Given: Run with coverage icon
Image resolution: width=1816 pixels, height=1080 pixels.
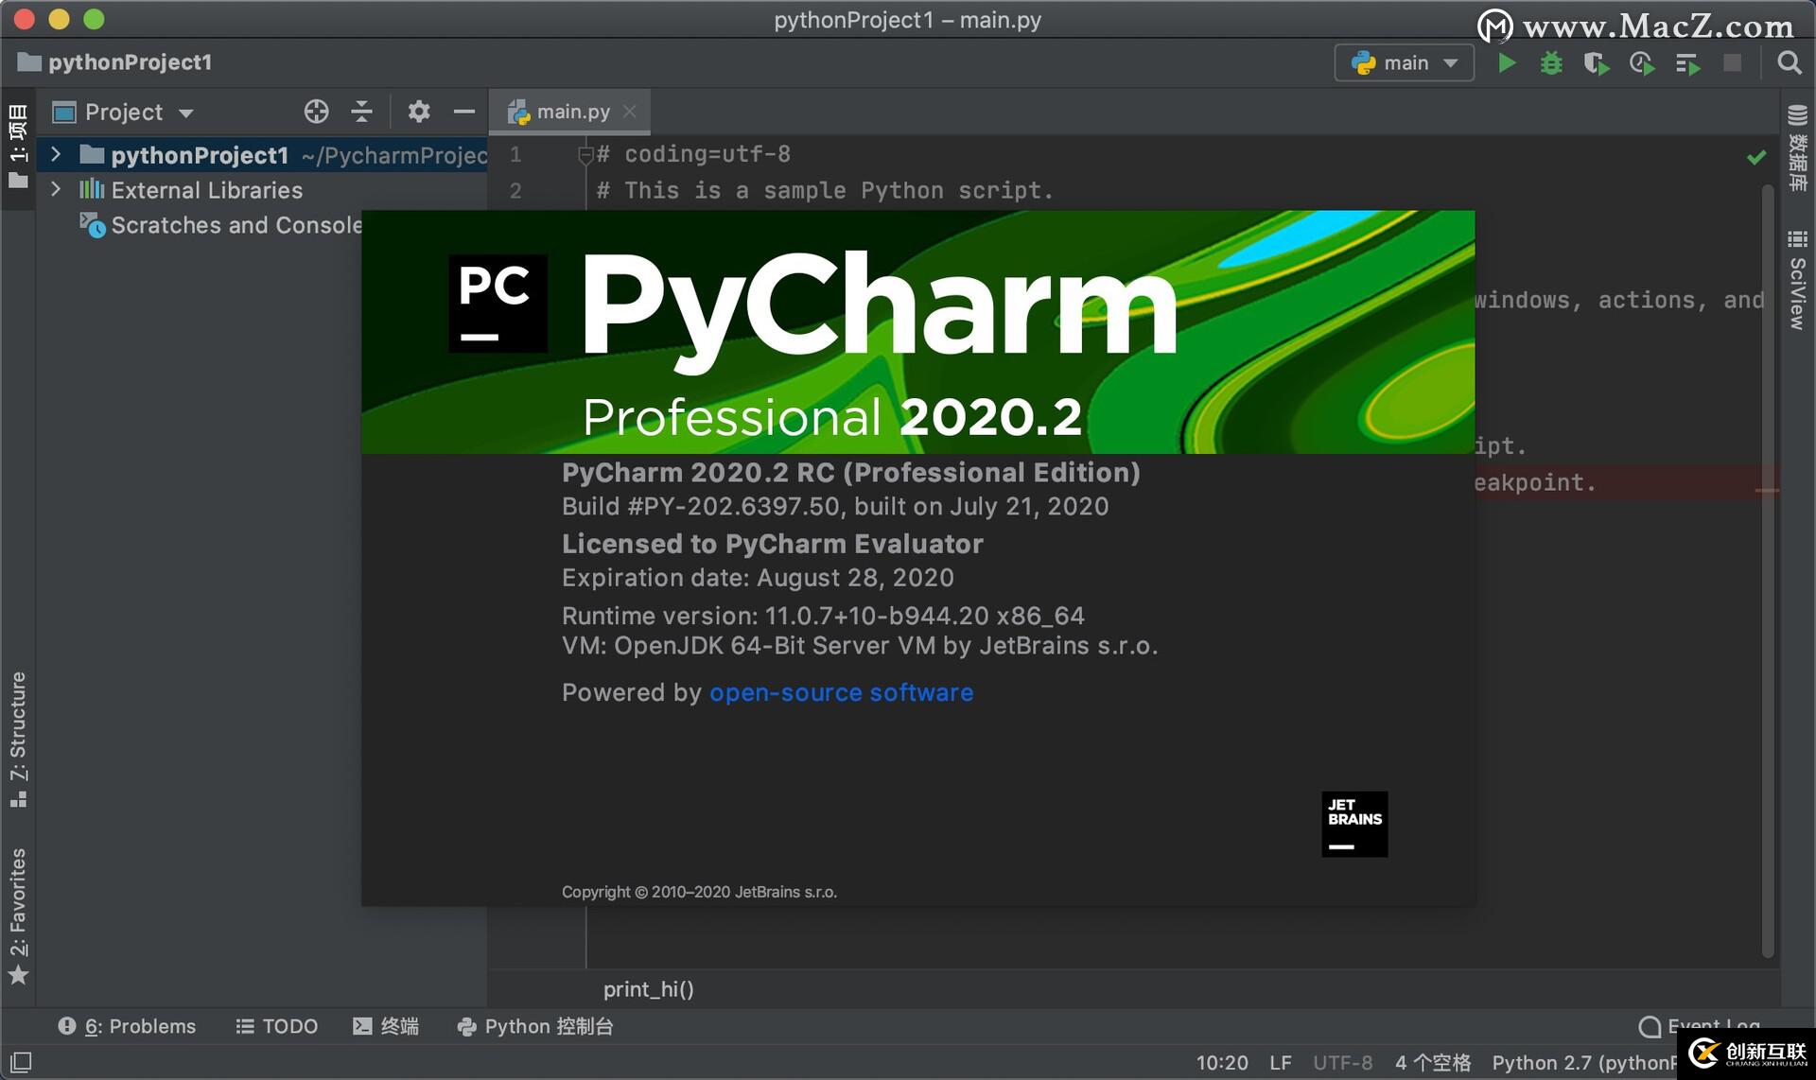Looking at the screenshot, I should point(1597,63).
